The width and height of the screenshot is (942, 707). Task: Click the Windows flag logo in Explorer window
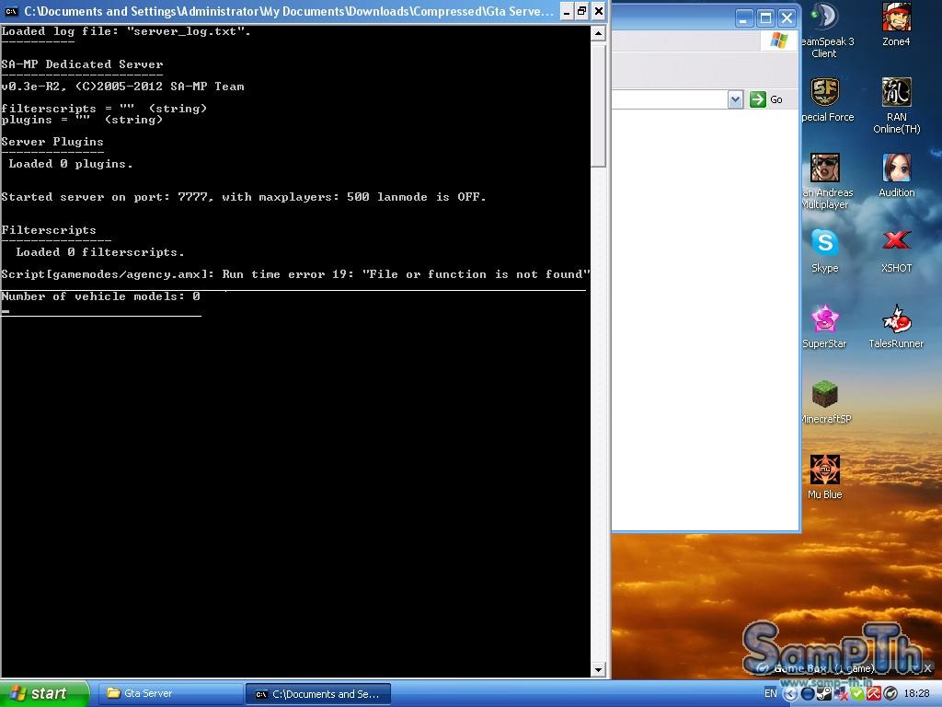(778, 41)
